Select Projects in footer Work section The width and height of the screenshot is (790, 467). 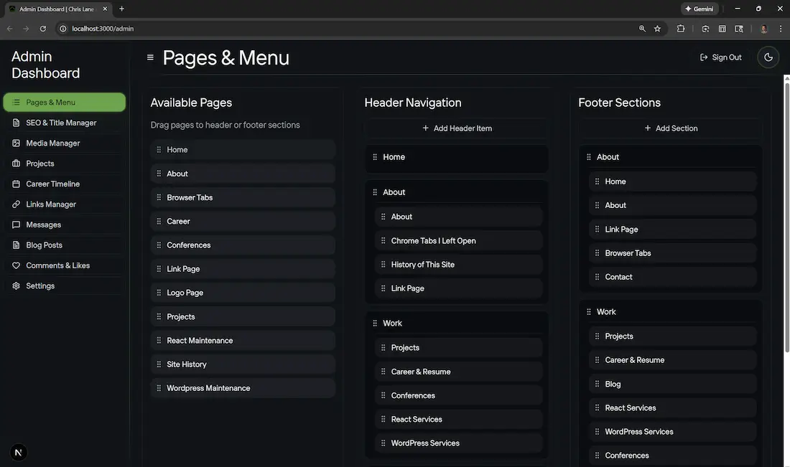point(673,336)
